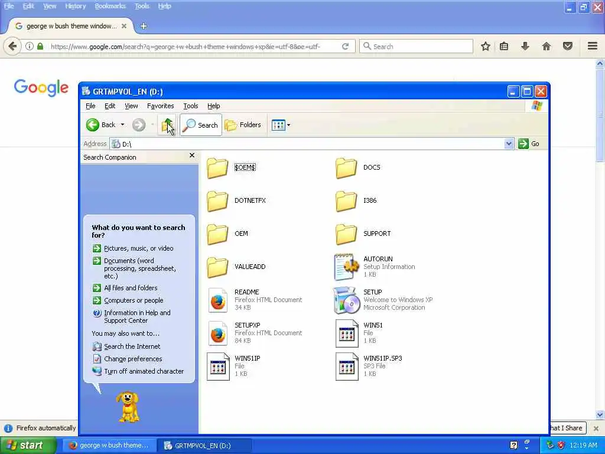Image resolution: width=605 pixels, height=454 pixels.
Task: Select the WIN51IP file icon
Action: tap(217, 367)
